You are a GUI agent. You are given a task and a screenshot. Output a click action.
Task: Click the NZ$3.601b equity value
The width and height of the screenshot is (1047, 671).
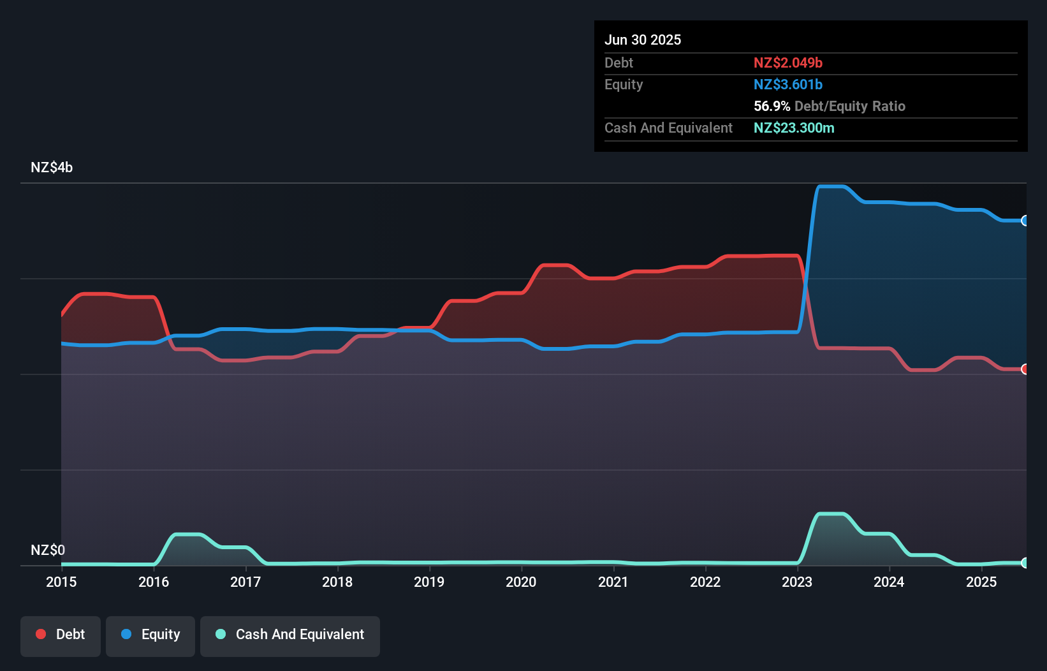[788, 84]
